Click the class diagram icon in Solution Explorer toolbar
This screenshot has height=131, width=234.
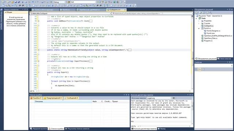[x=211, y=13]
